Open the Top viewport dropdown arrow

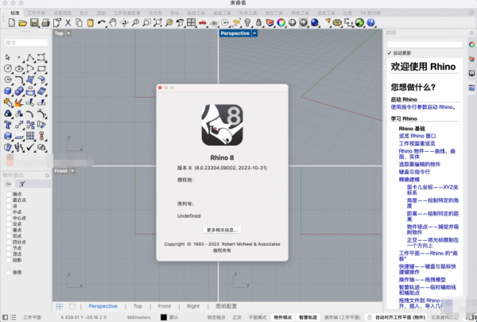point(68,33)
